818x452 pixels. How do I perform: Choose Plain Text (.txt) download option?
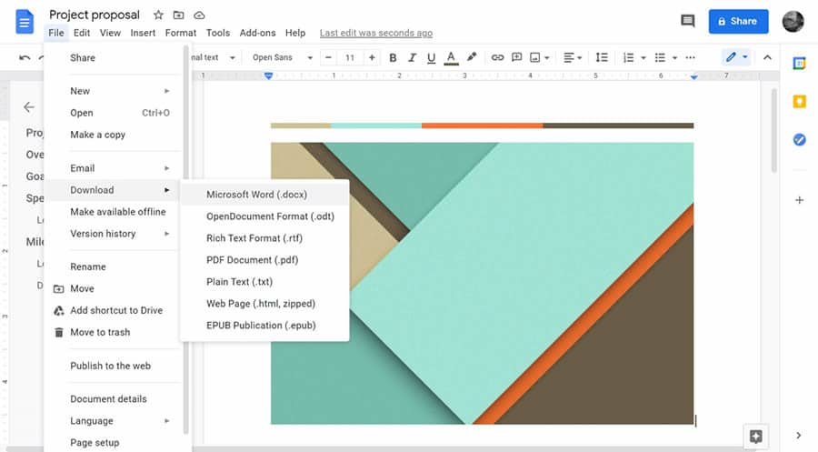264,282
